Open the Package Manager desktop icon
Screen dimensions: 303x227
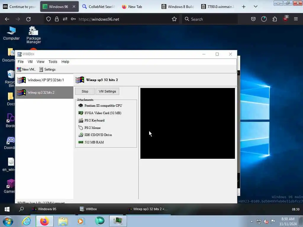pyautogui.click(x=34, y=35)
